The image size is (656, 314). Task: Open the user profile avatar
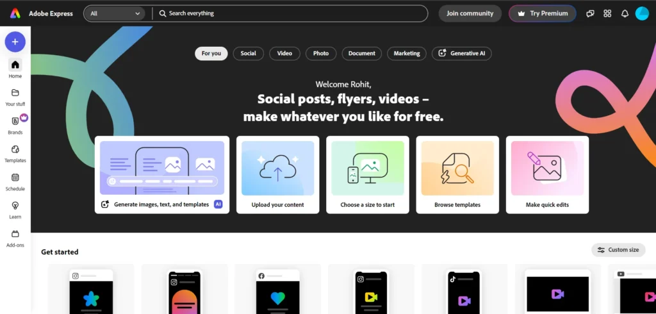coord(642,13)
